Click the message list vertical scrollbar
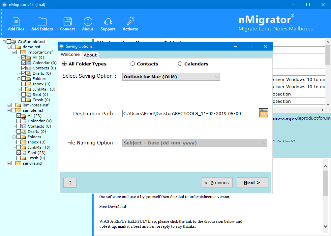This screenshot has height=236, width=331. 328,55
